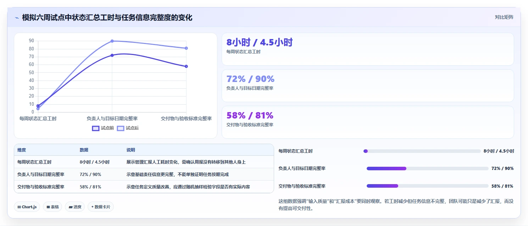Click the pulse icon beside the title

click(17, 18)
